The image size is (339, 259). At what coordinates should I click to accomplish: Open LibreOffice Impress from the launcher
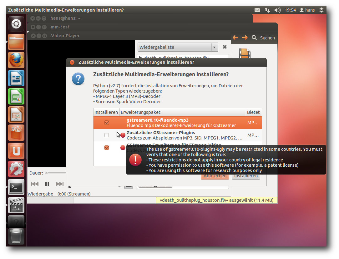point(16,114)
